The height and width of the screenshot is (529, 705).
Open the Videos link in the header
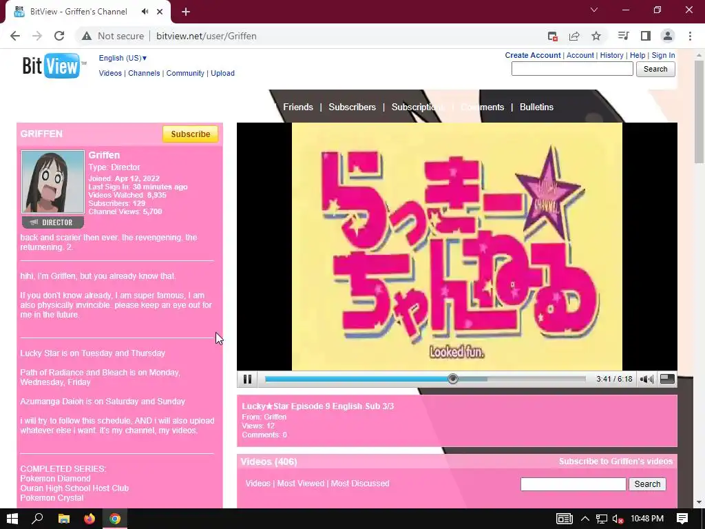point(110,73)
